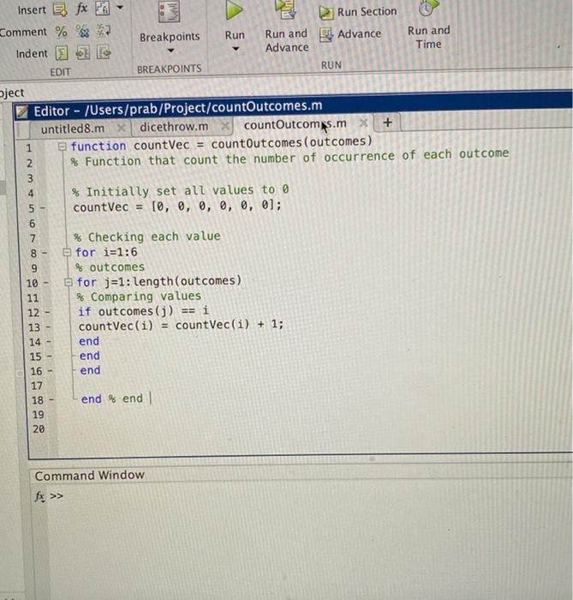The image size is (573, 600).
Task: Click line number 20 in the gutter
Action: pos(39,429)
